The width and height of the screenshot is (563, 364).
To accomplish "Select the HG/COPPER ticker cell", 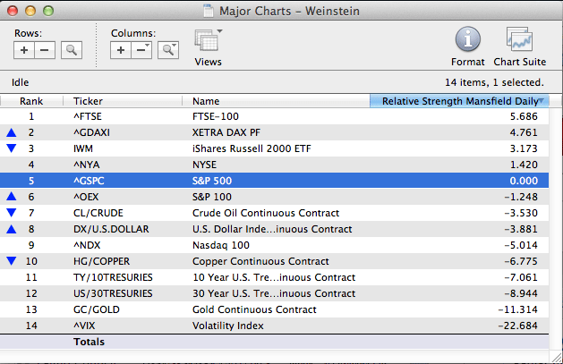I will pyautogui.click(x=101, y=261).
